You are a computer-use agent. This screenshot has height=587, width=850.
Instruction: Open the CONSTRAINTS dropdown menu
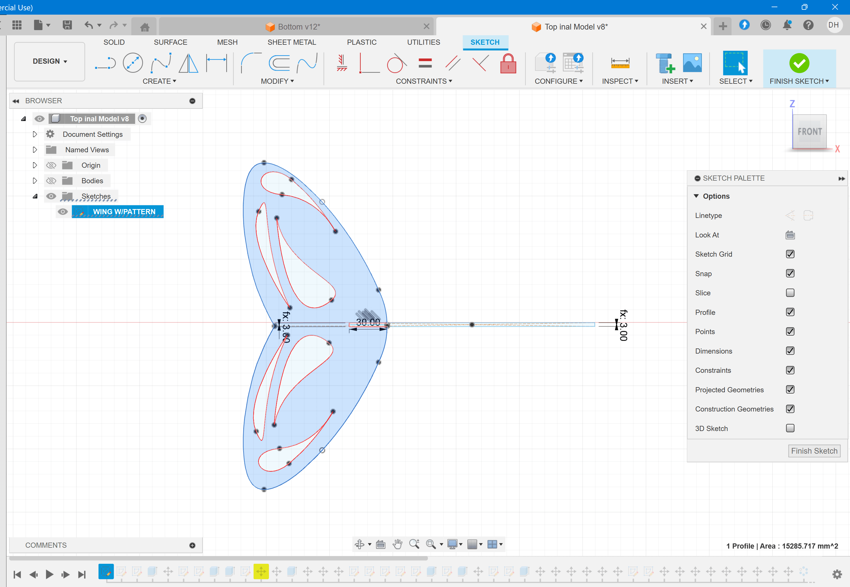click(x=424, y=81)
